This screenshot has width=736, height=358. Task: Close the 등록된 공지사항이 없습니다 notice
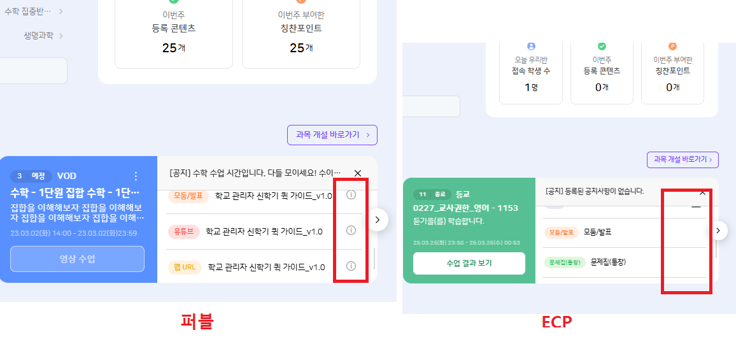click(x=703, y=192)
